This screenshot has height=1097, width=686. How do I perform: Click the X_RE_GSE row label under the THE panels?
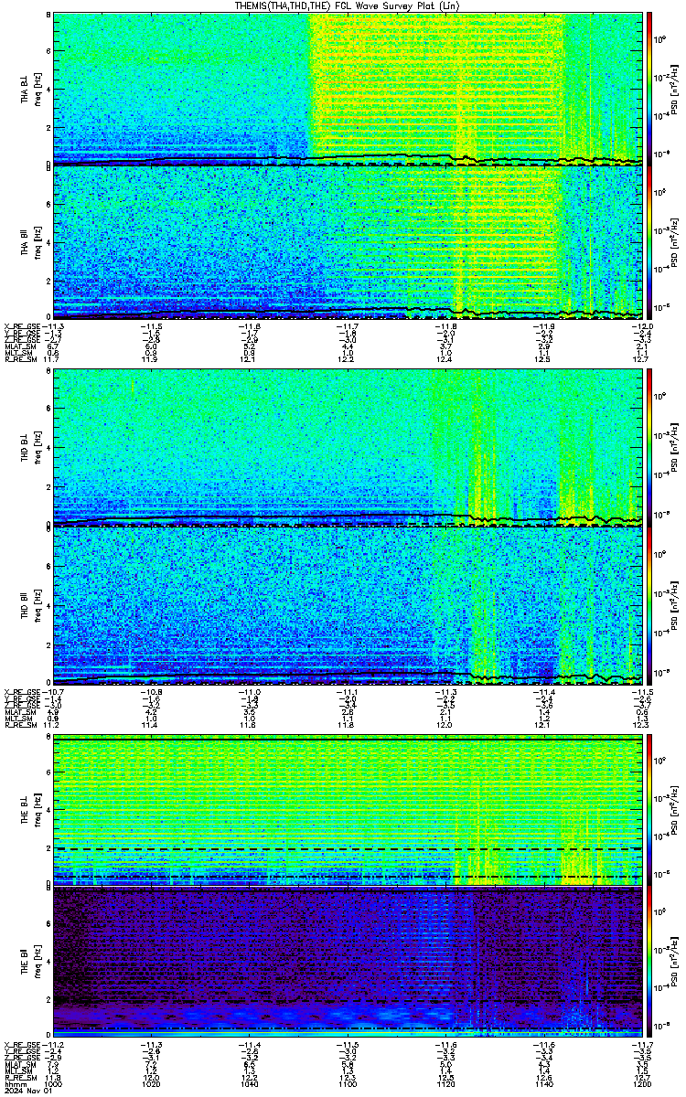click(20, 1046)
